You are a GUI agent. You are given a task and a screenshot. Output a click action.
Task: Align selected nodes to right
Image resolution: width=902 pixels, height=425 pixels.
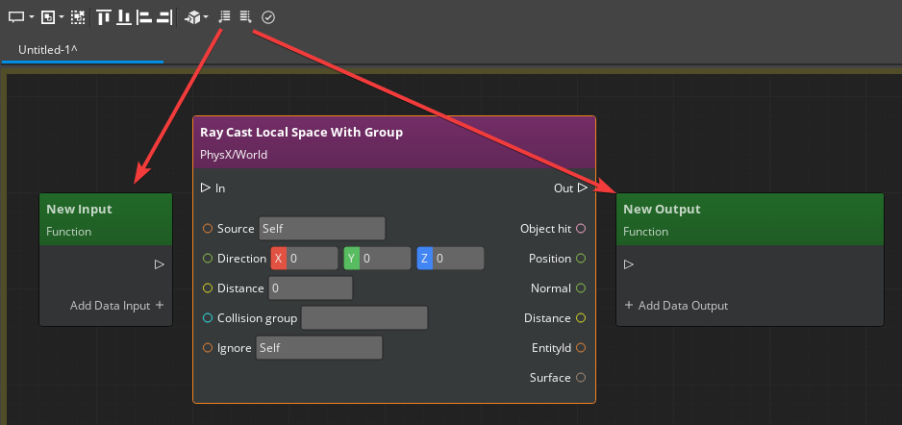[163, 17]
